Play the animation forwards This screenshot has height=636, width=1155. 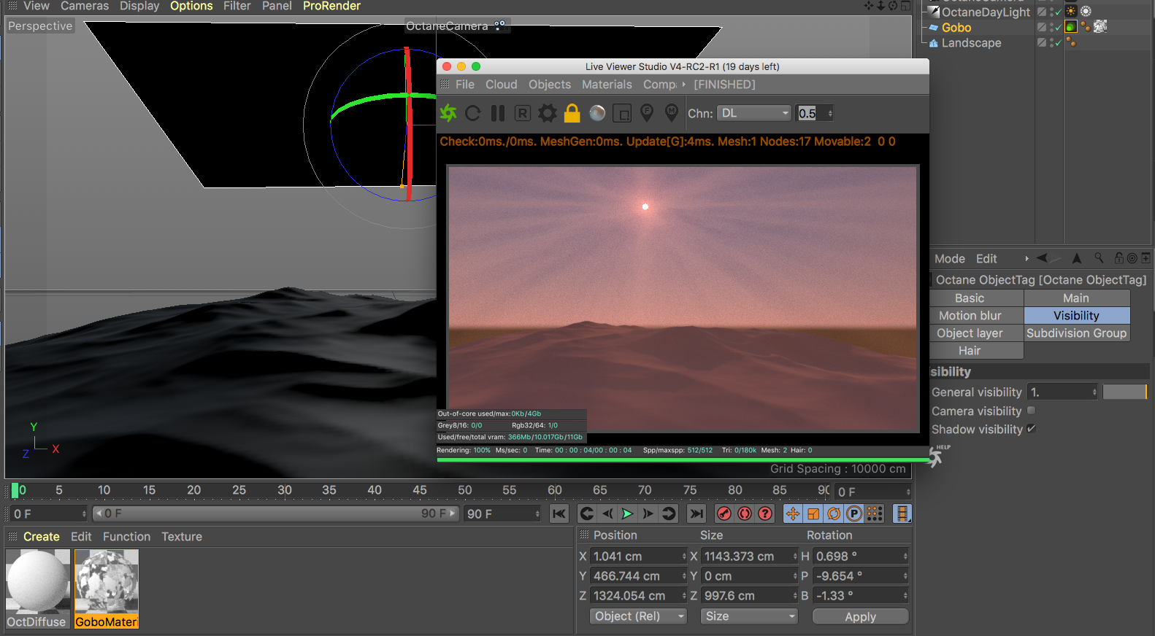627,513
